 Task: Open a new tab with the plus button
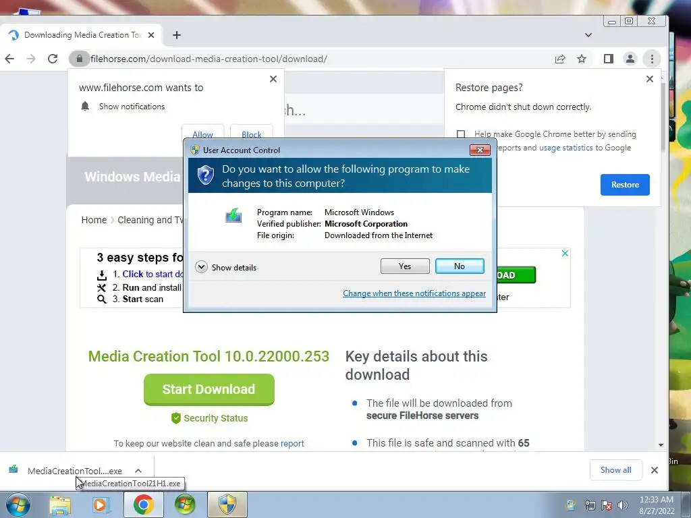(177, 35)
